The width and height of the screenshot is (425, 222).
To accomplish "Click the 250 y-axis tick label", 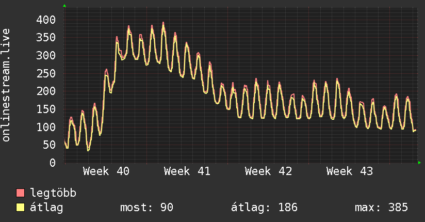I will pyautogui.click(x=46, y=73).
